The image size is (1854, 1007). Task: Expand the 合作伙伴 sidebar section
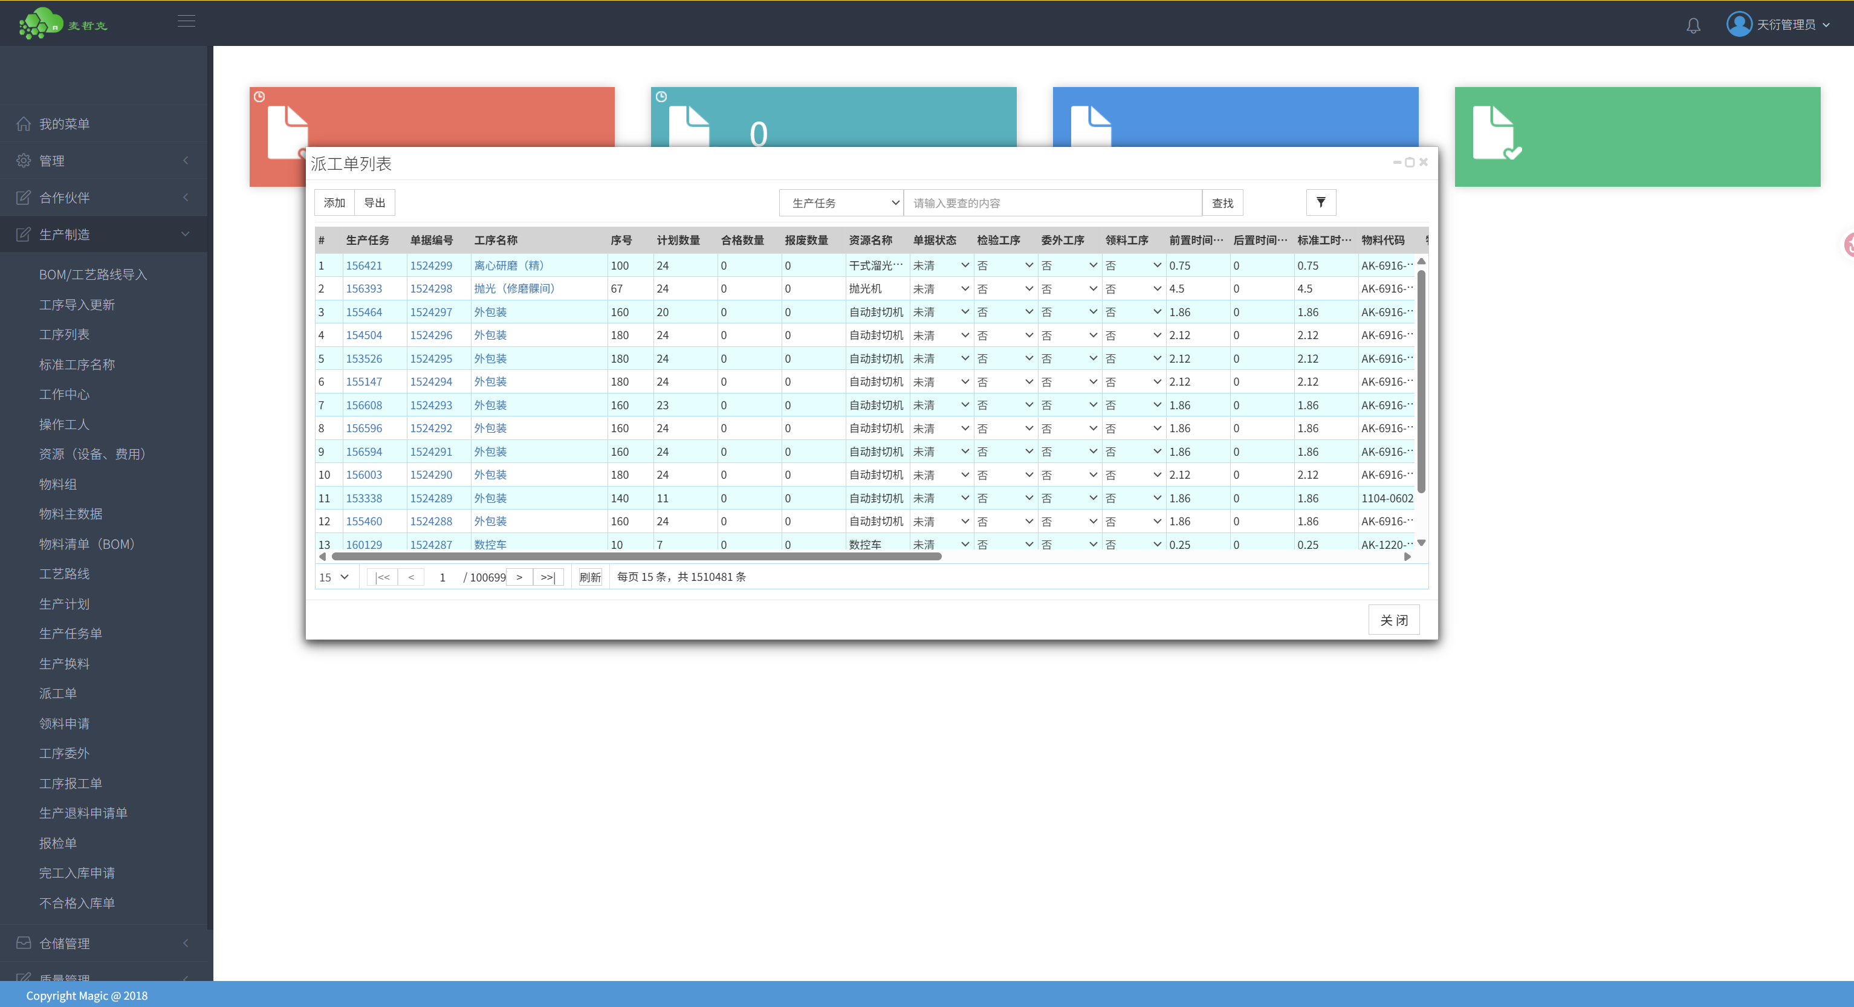[x=103, y=197]
